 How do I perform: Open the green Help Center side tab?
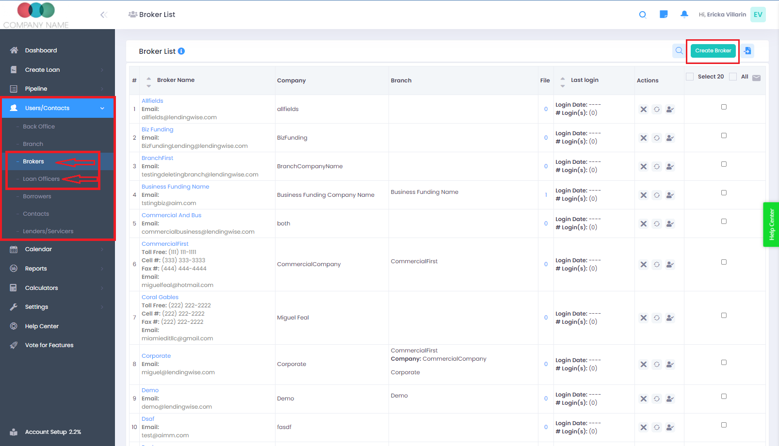coord(771,224)
